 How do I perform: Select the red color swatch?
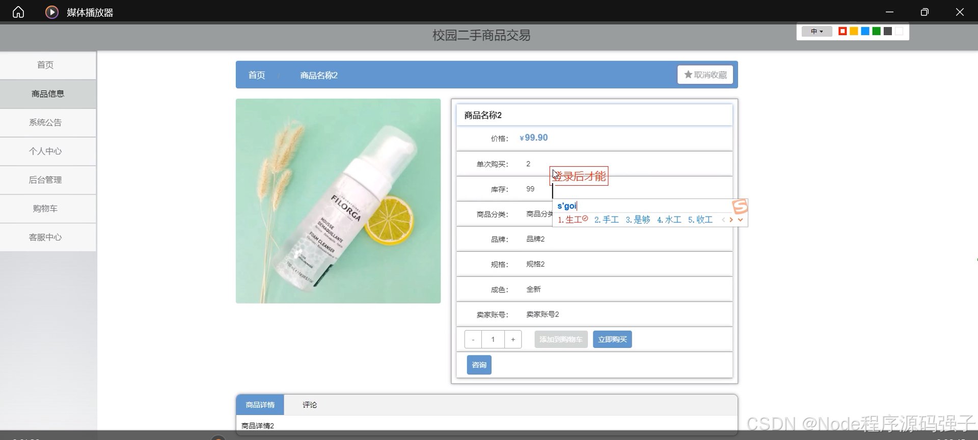click(x=843, y=32)
